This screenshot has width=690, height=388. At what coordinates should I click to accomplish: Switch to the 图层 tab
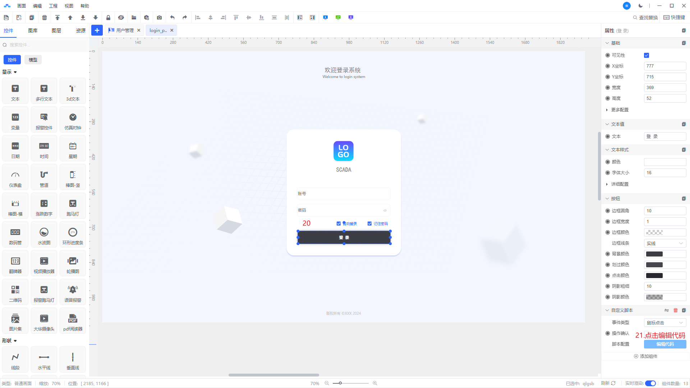coord(56,31)
